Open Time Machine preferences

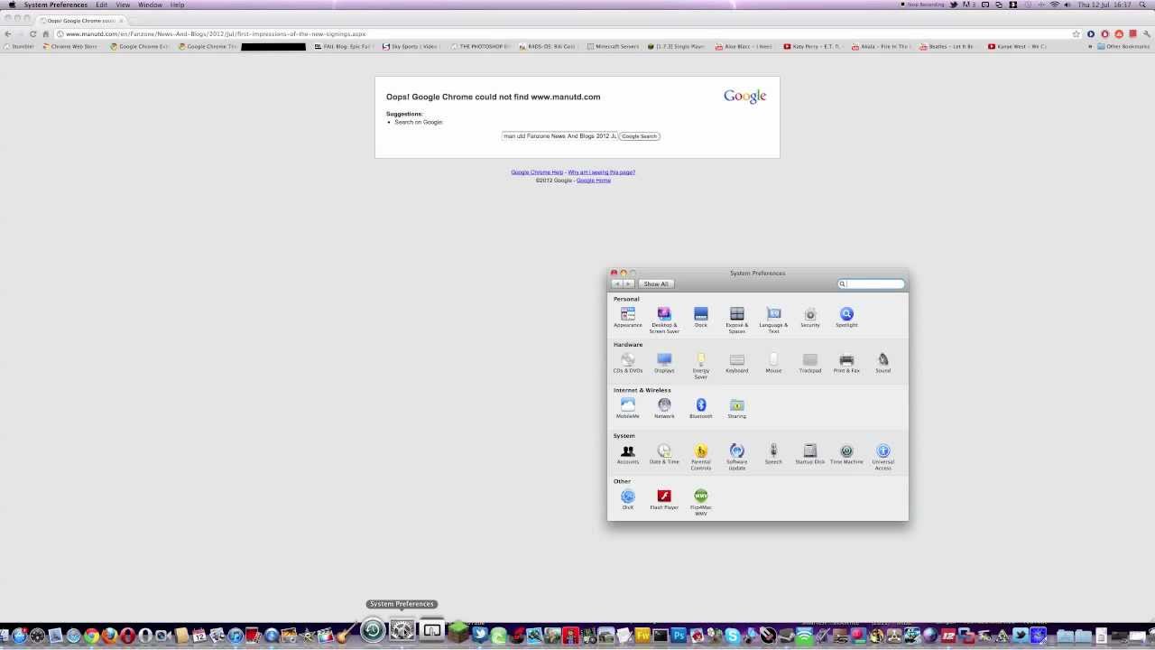coord(846,454)
